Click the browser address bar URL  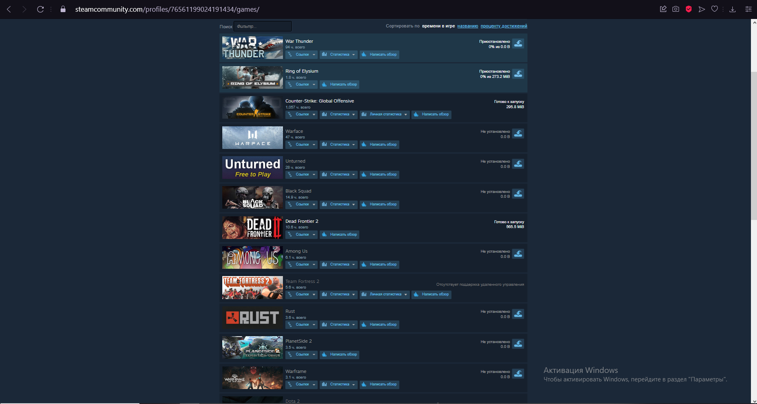coord(167,9)
